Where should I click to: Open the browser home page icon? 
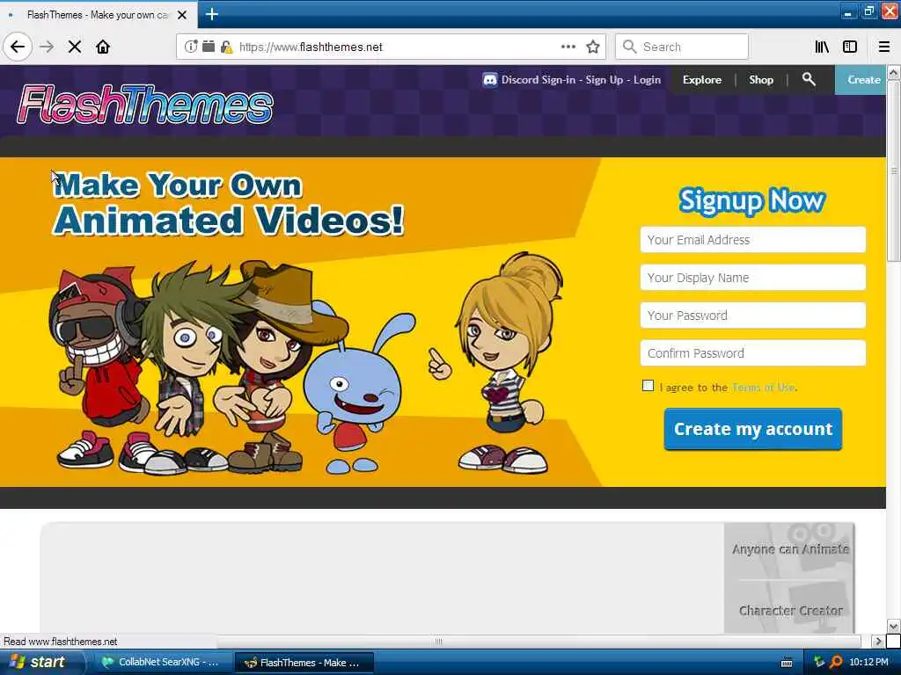[103, 47]
